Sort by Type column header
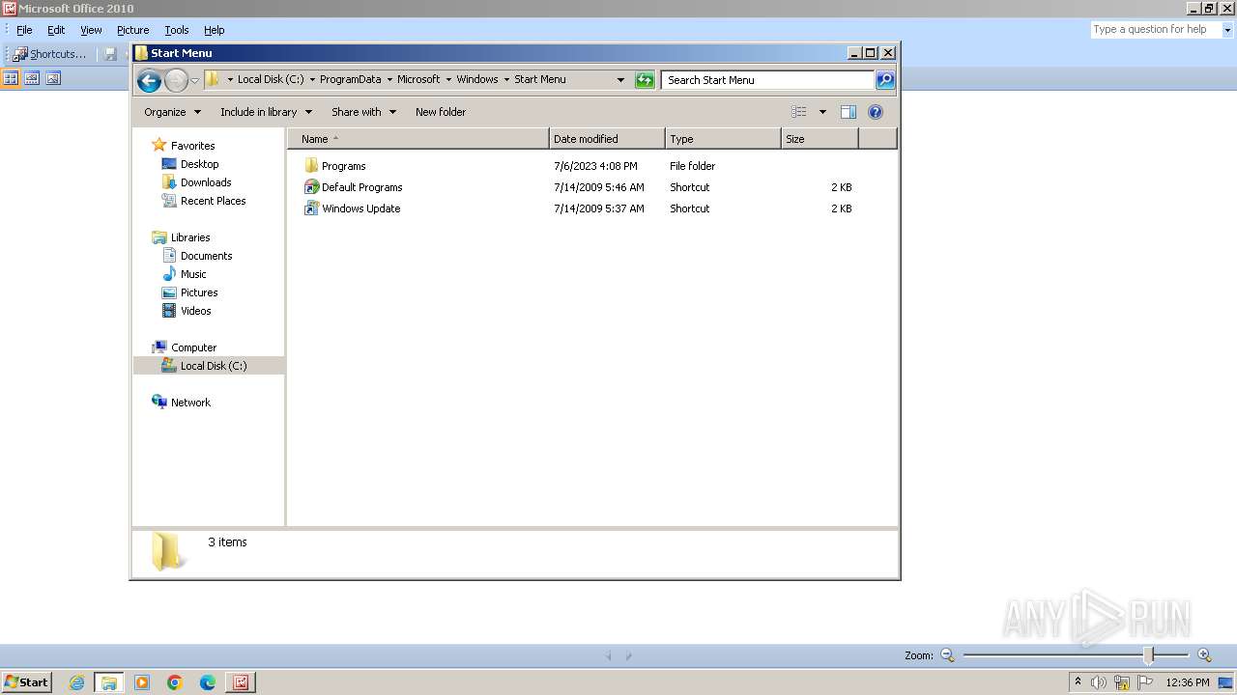This screenshot has width=1237, height=695. [723, 139]
